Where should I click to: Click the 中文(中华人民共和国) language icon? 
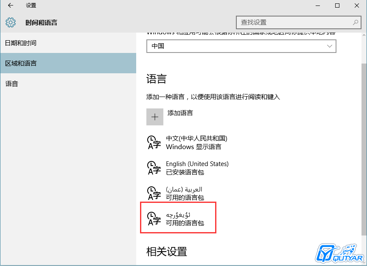click(154, 142)
